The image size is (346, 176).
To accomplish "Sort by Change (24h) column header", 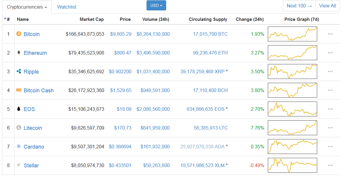I will coord(250,19).
